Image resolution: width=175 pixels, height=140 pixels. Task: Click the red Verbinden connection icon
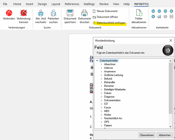tap(9, 13)
